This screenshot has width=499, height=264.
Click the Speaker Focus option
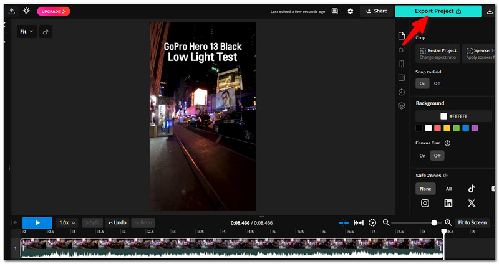pyautogui.click(x=479, y=54)
